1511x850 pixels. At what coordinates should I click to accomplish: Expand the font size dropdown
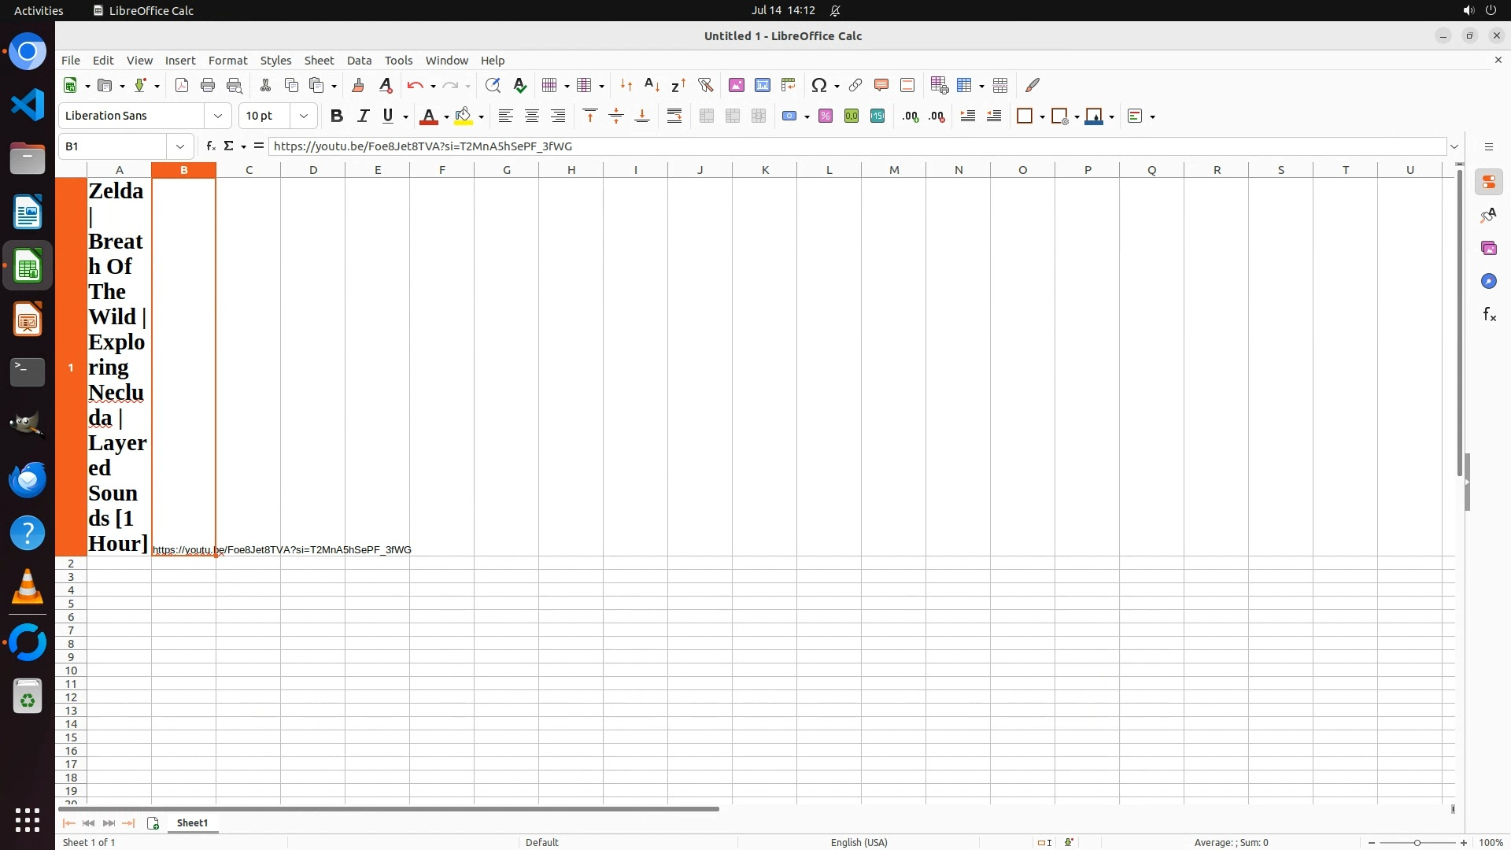click(304, 116)
